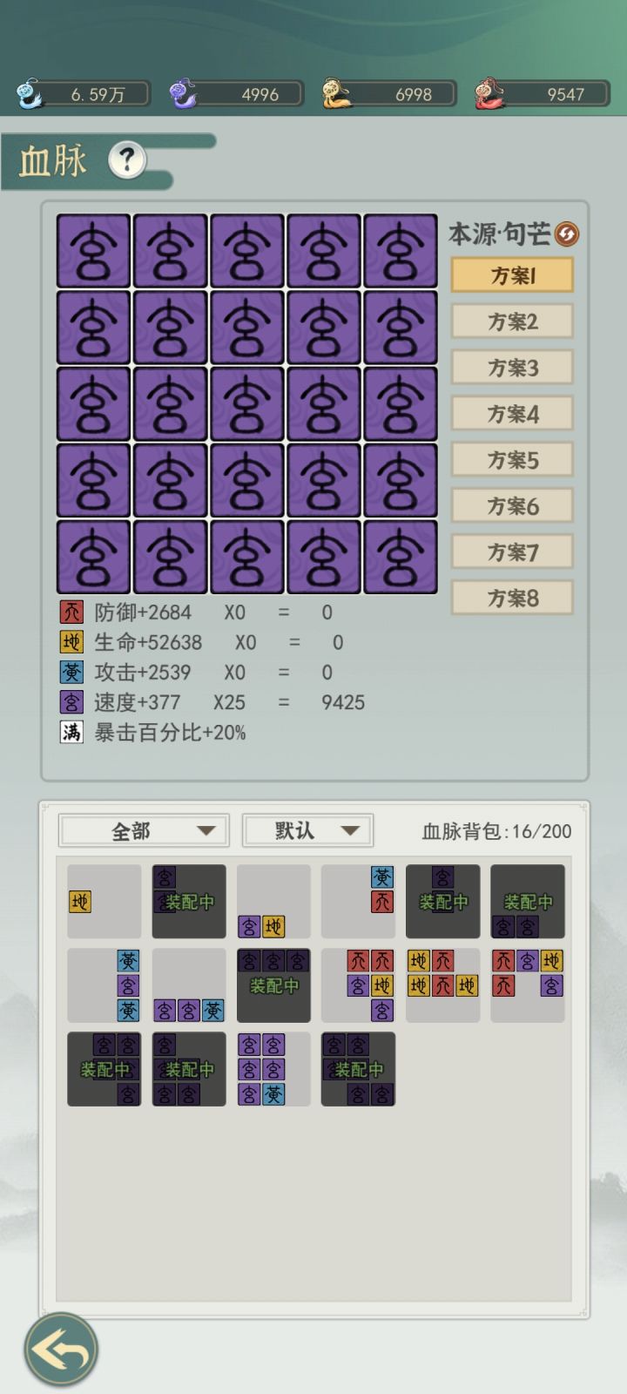627x1394 pixels.
Task: Tap the blue serpent currency icon
Action: click(29, 93)
